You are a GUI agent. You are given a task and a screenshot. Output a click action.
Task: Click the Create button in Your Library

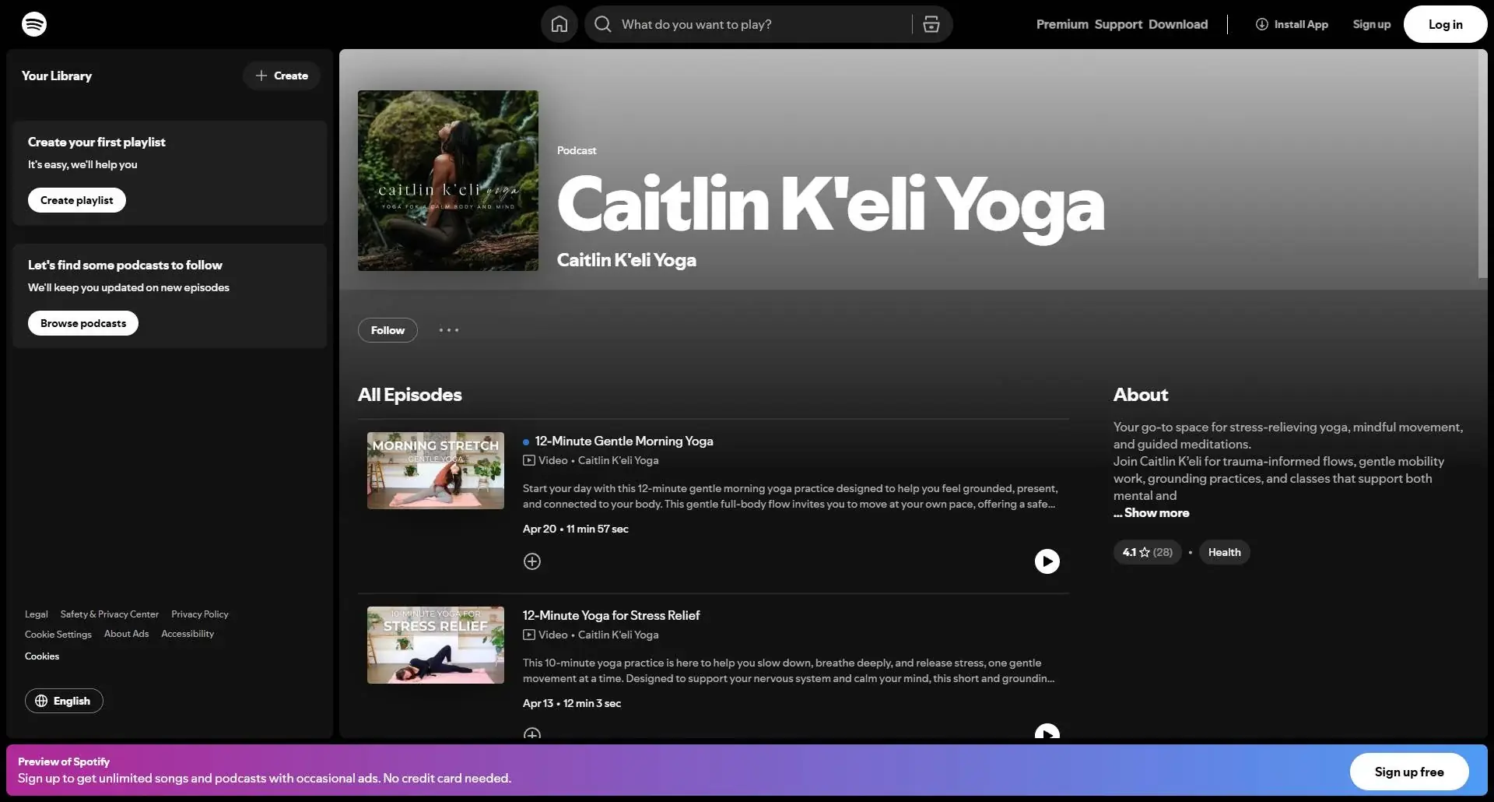282,76
